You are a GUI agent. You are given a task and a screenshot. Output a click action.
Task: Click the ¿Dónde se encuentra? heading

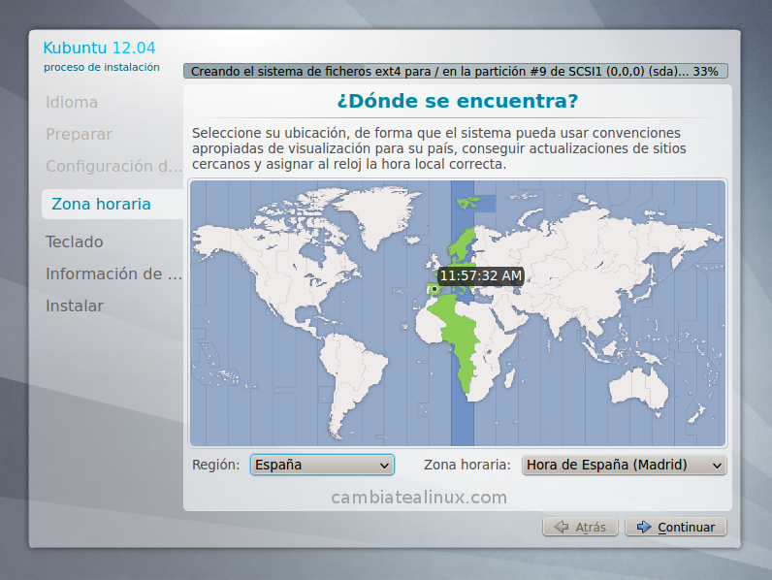click(458, 101)
